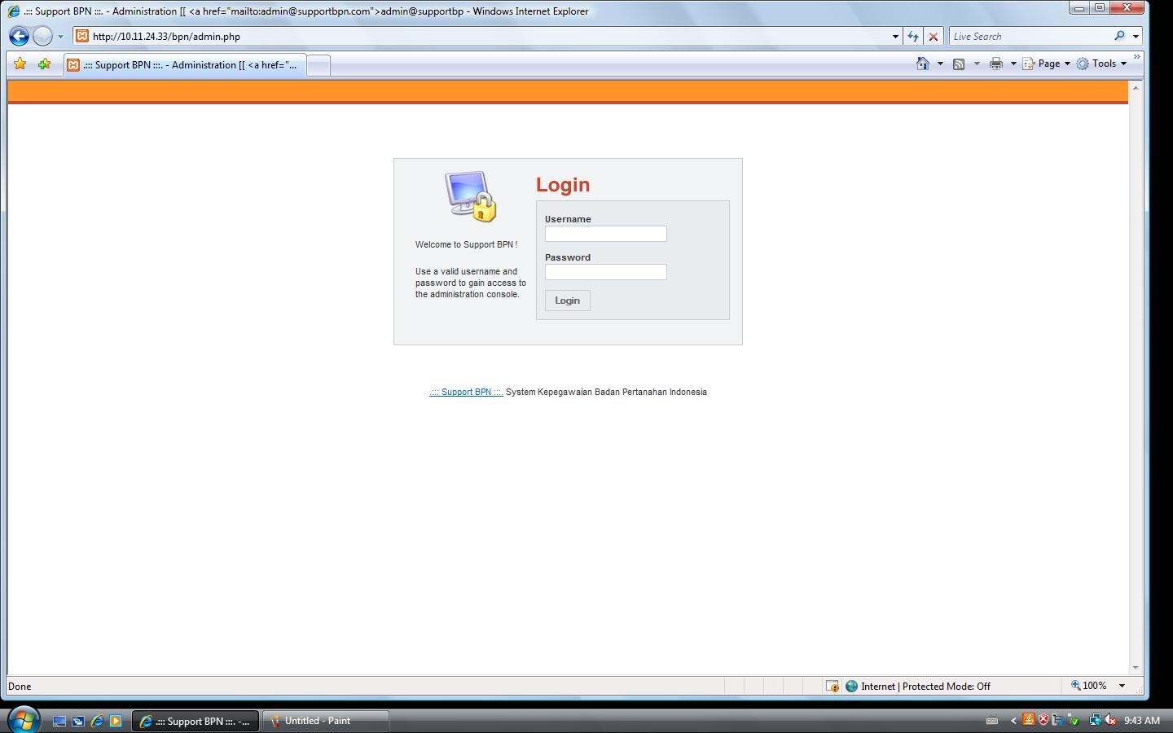Click the Forward navigation arrow
1173x733 pixels.
click(x=42, y=36)
